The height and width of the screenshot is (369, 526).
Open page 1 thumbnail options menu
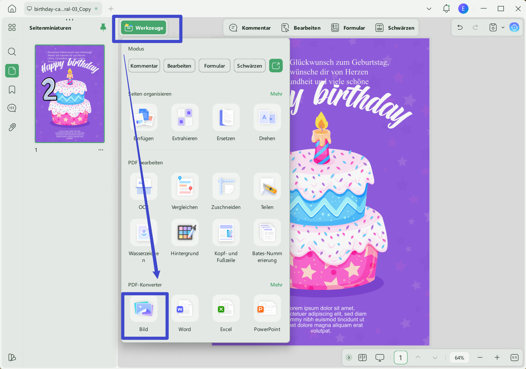point(101,150)
